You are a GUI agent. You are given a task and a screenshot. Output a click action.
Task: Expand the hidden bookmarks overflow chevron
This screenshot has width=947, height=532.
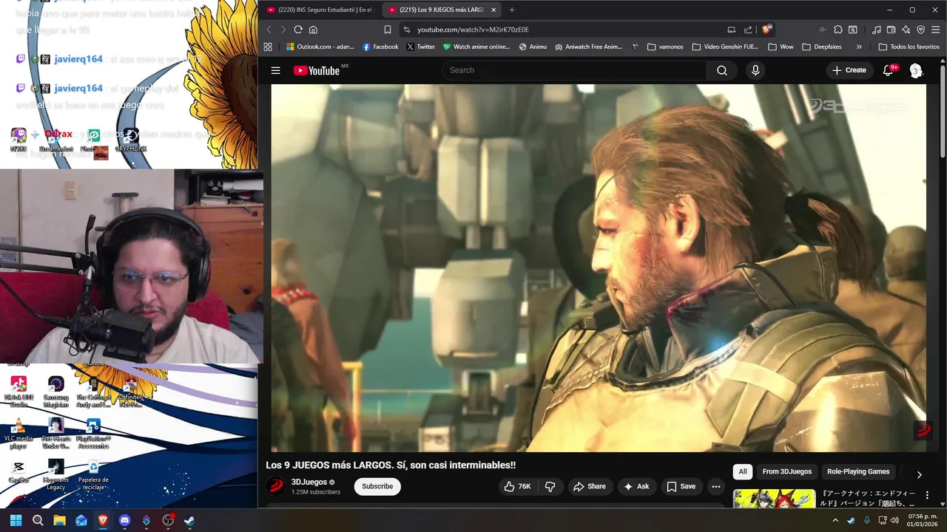(x=859, y=47)
